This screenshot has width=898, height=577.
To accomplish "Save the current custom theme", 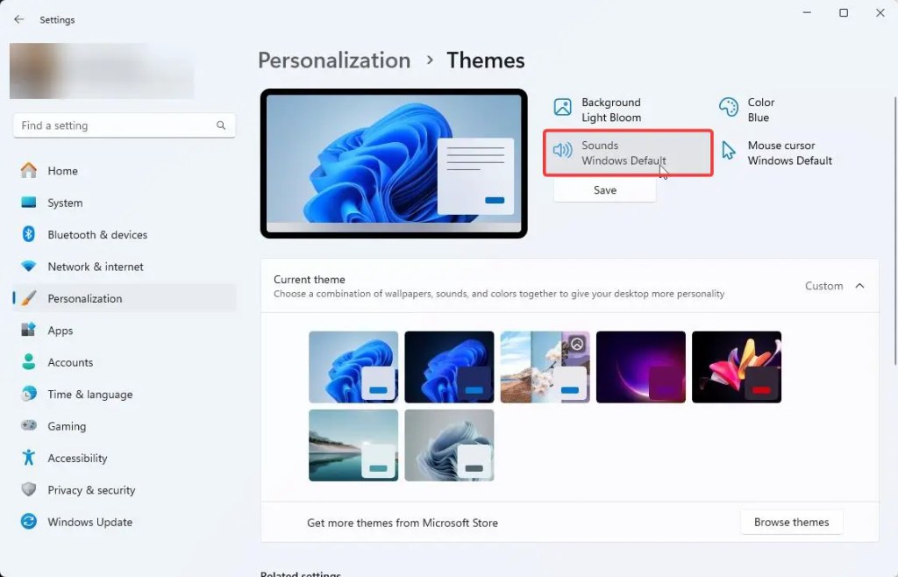I will [605, 190].
